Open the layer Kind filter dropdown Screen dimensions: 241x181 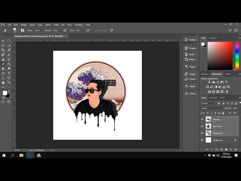(x=208, y=103)
